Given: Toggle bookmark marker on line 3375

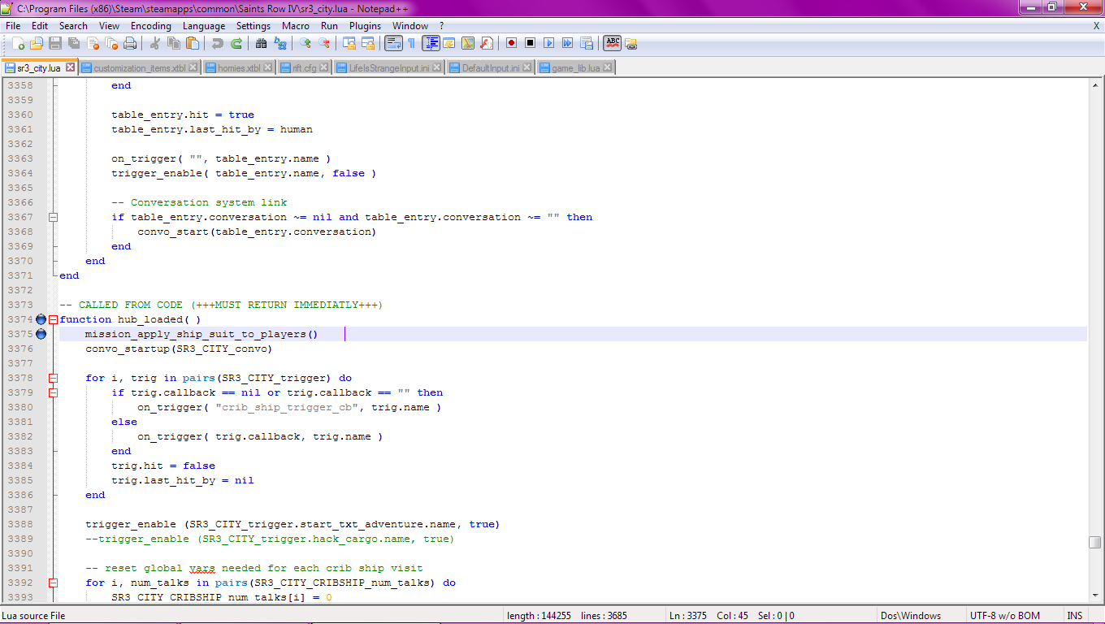Looking at the screenshot, I should click(x=41, y=334).
